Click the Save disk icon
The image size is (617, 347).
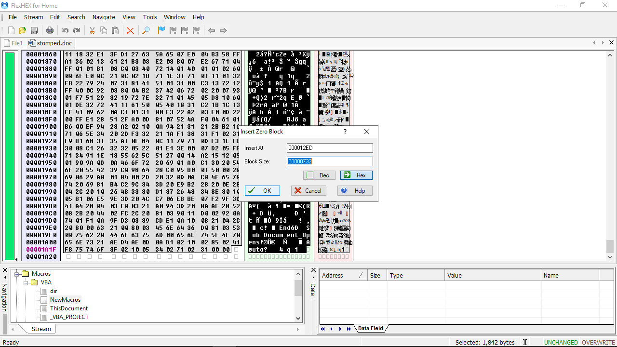pos(34,30)
